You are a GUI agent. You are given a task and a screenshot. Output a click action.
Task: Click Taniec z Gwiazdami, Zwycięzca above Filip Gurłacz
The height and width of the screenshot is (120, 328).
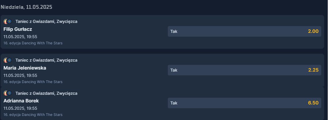(x=46, y=21)
